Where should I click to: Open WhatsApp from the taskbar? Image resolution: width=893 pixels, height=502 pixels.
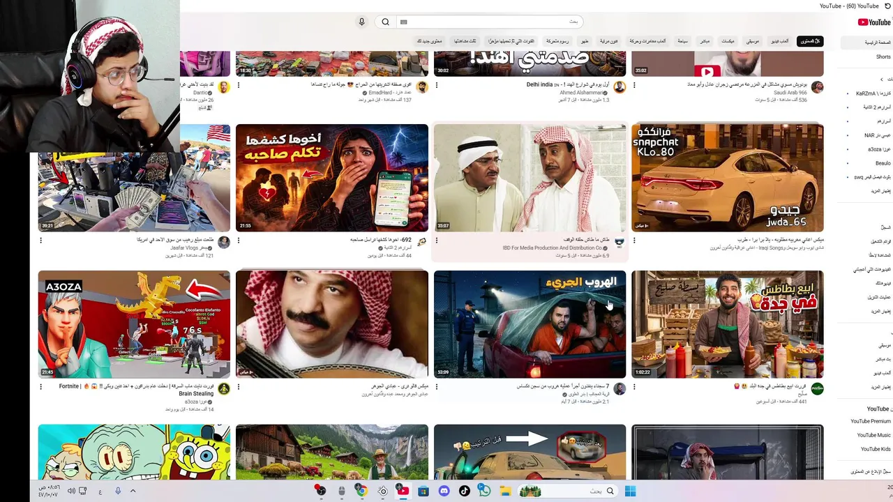(484, 491)
